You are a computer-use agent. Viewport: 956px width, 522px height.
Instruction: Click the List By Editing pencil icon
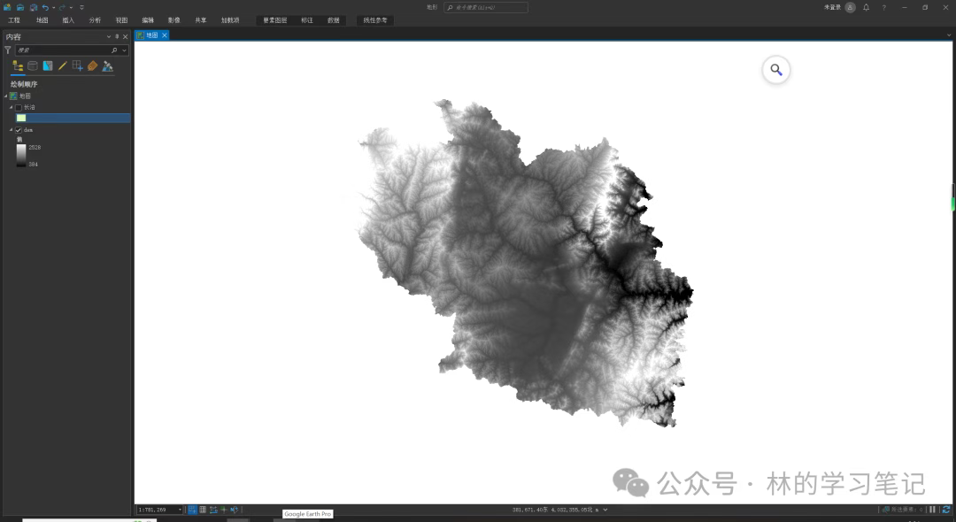(x=63, y=65)
